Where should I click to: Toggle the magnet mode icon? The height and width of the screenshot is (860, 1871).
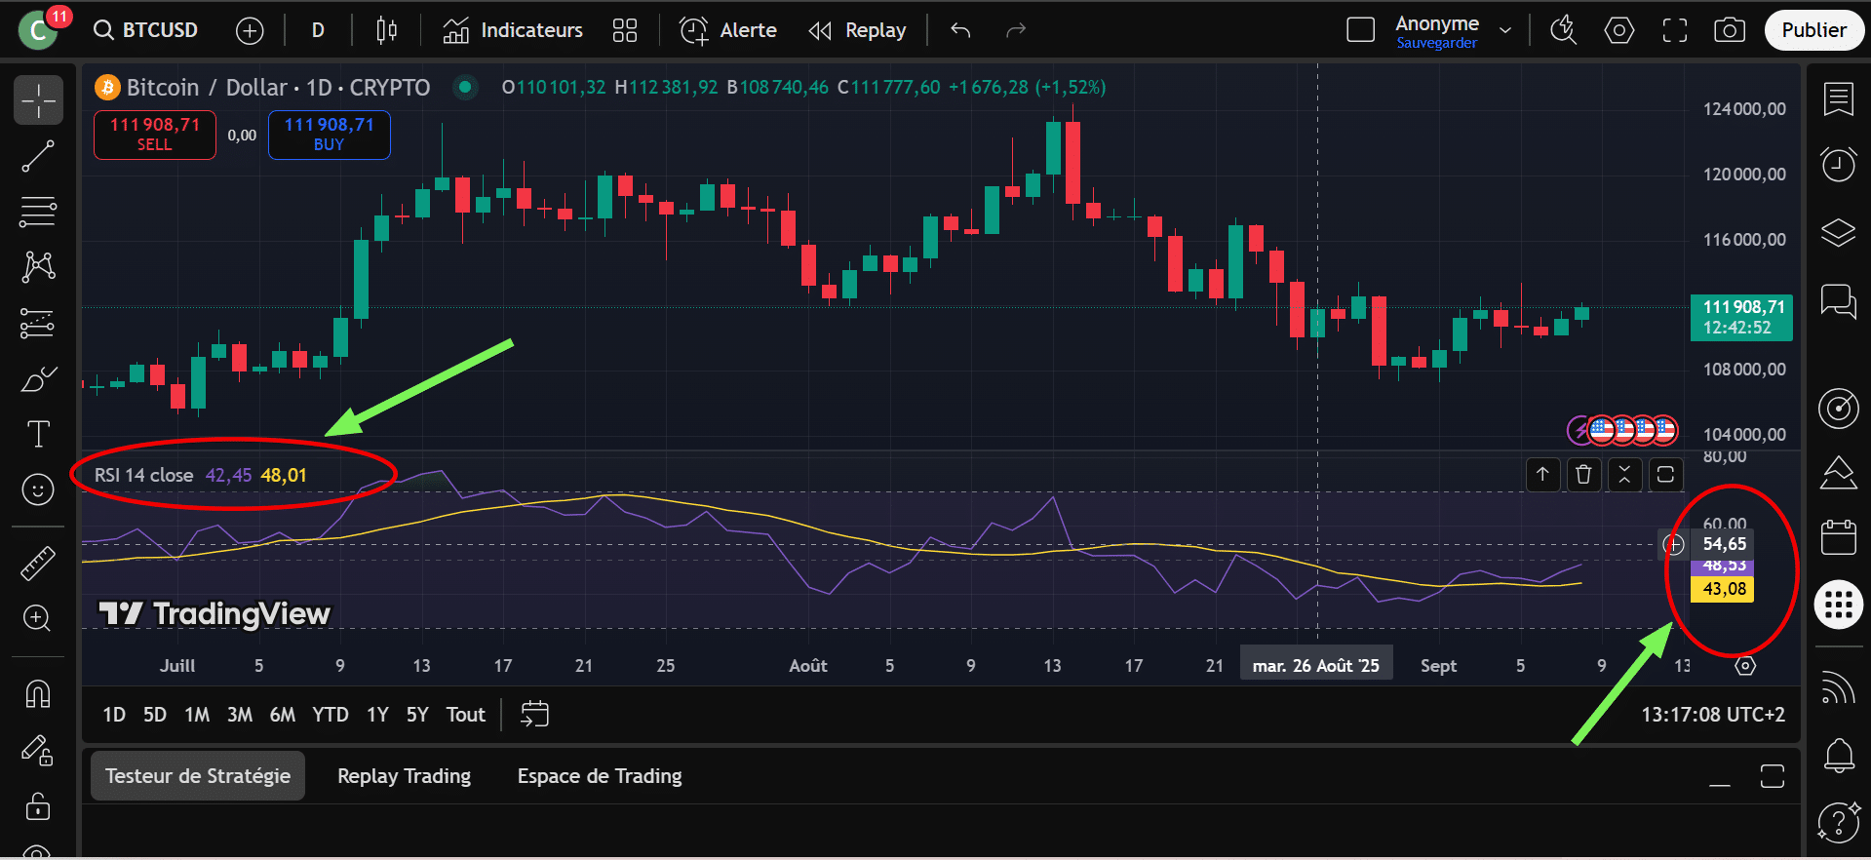click(38, 693)
